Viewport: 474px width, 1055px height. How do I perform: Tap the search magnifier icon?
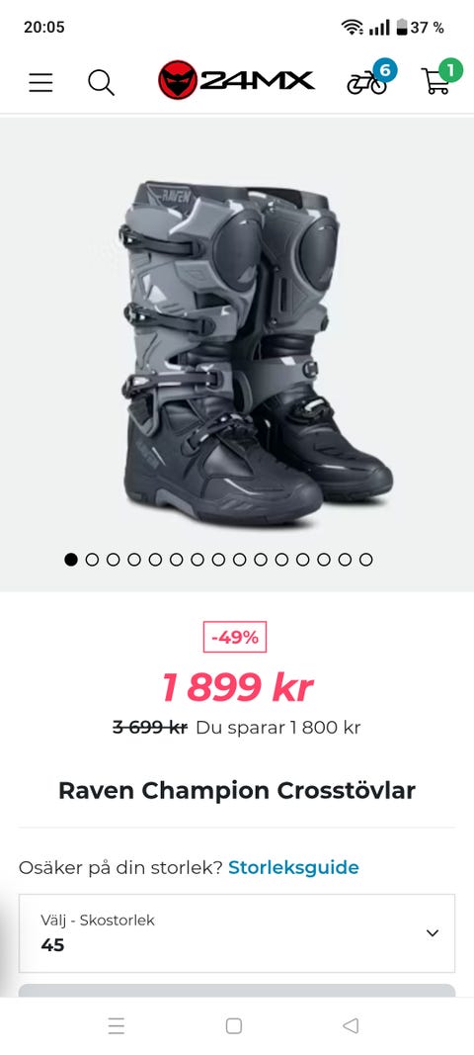click(x=101, y=82)
